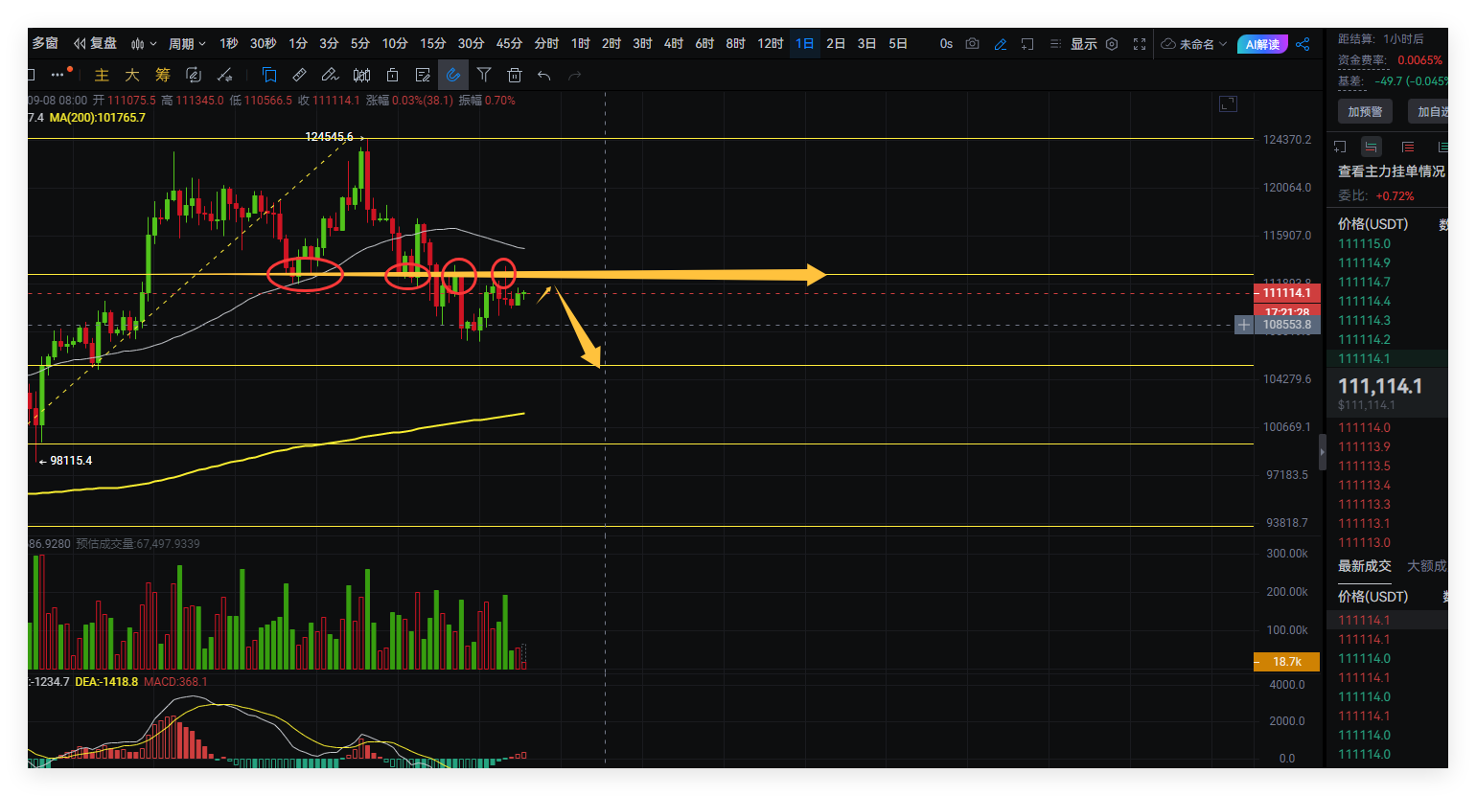Click the 资金费率 funding rate label
The height and width of the screenshot is (796, 1476).
(1362, 60)
